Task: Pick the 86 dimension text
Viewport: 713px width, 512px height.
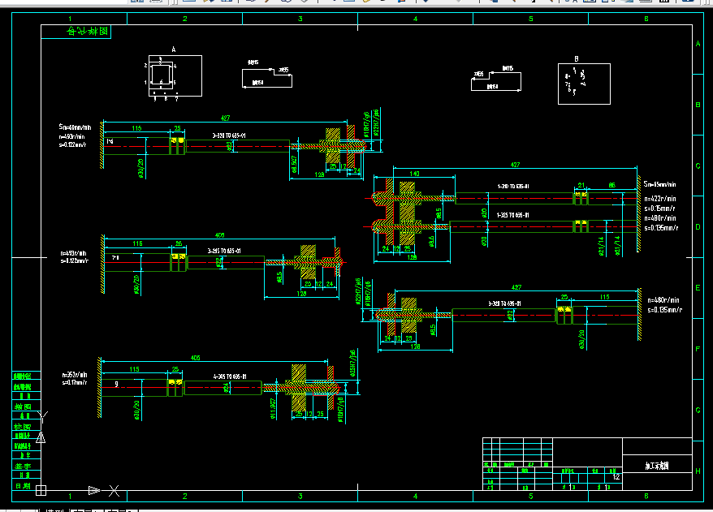Action: point(612,185)
